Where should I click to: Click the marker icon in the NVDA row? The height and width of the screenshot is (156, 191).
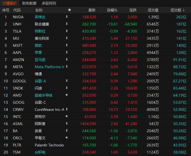tap(67, 17)
